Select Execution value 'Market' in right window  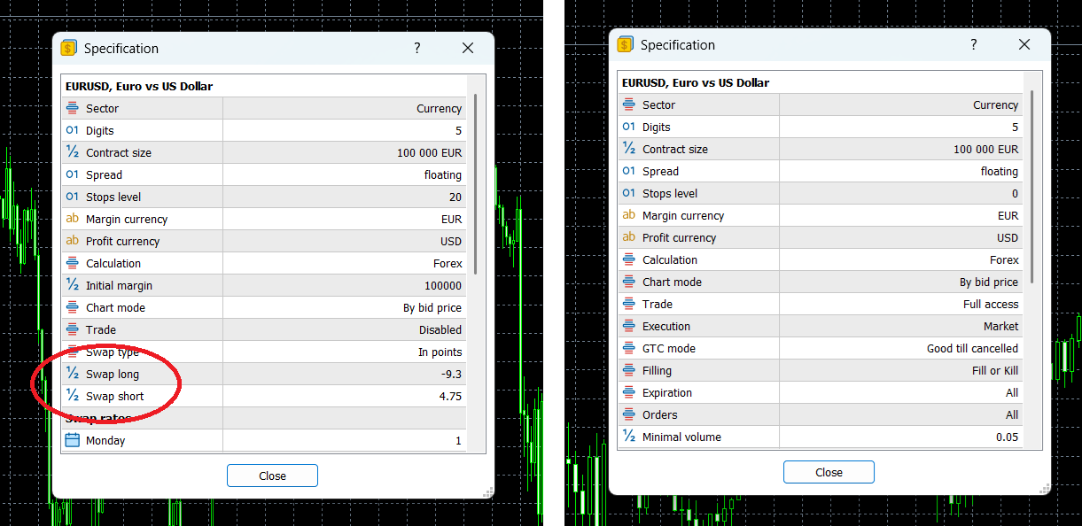click(1001, 326)
